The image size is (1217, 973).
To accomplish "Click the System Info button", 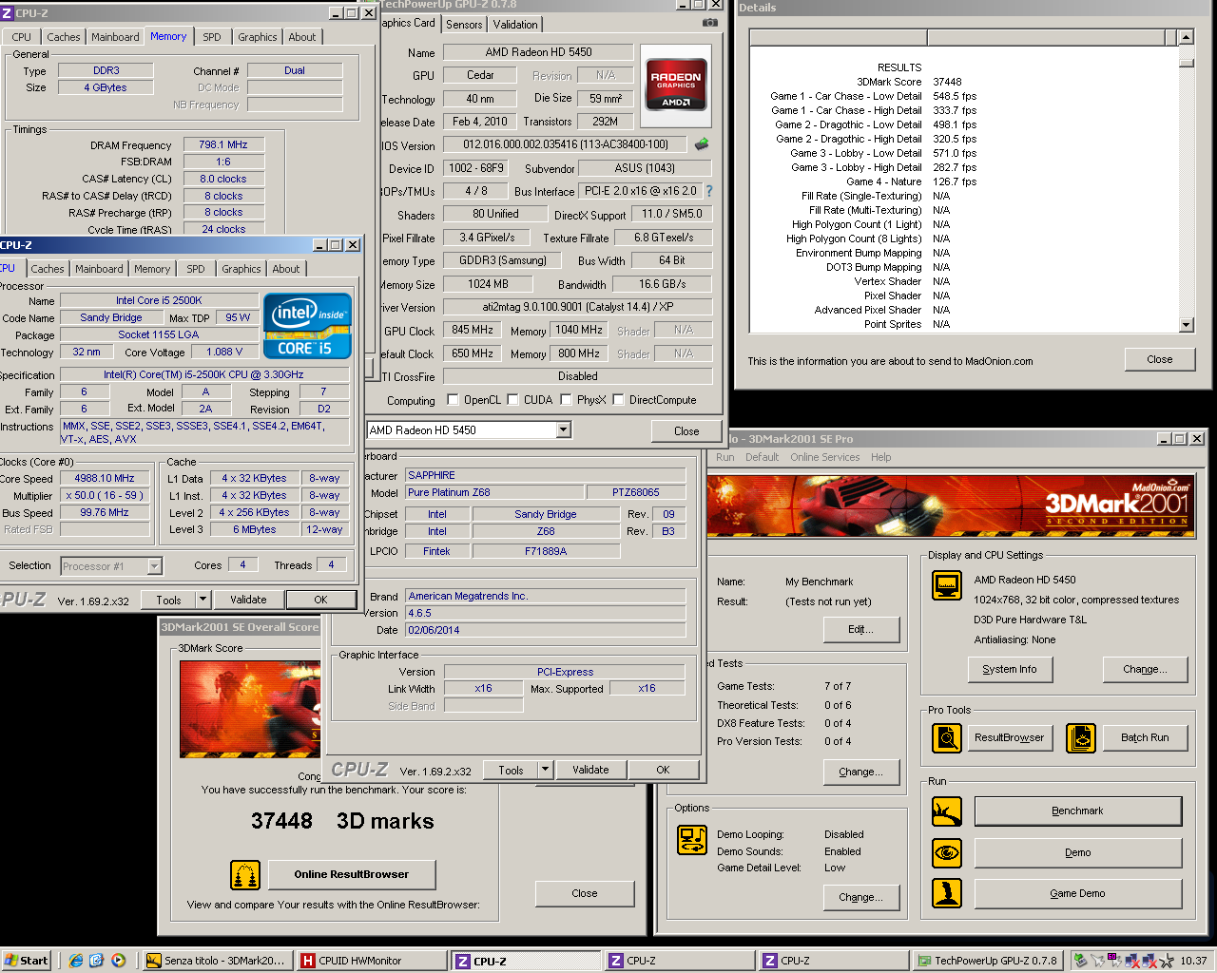I will 1010,669.
